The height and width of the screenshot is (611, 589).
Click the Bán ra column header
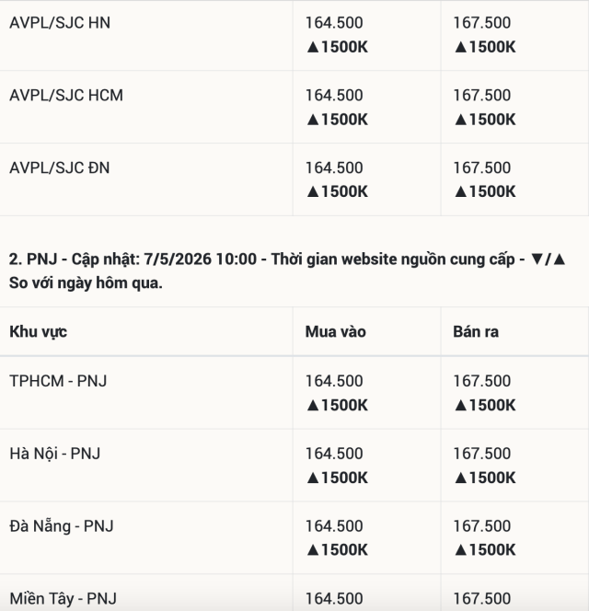[x=476, y=332]
